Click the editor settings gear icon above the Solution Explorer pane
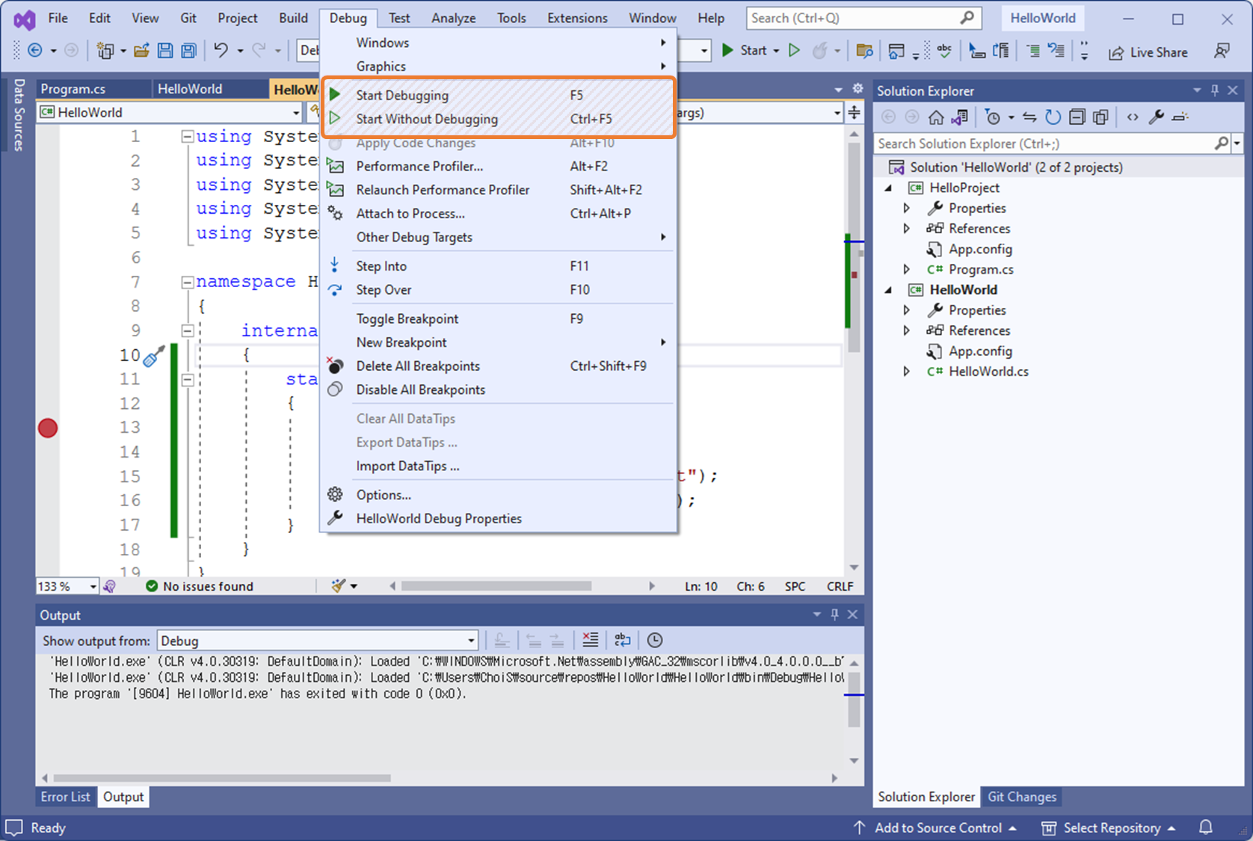Screen dimensions: 1253x841 (x=858, y=88)
